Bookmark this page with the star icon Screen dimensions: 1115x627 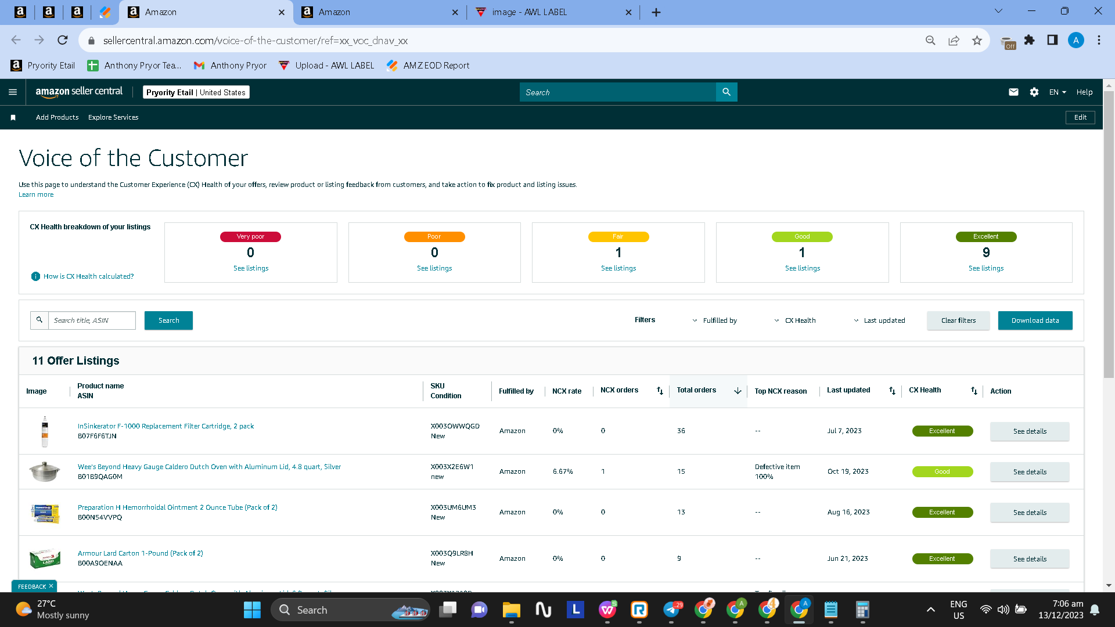point(977,40)
